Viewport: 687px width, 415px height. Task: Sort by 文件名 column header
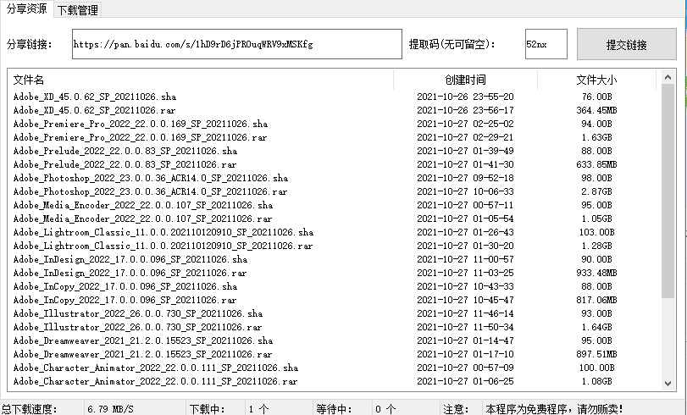click(x=201, y=80)
